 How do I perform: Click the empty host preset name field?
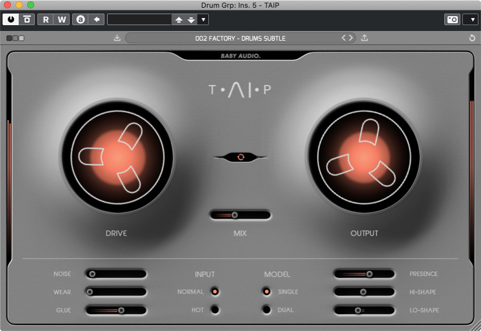coord(139,19)
